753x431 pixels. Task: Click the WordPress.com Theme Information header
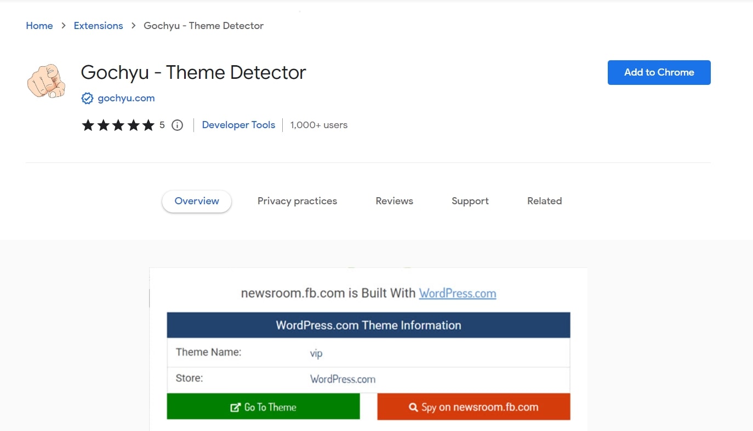point(368,325)
